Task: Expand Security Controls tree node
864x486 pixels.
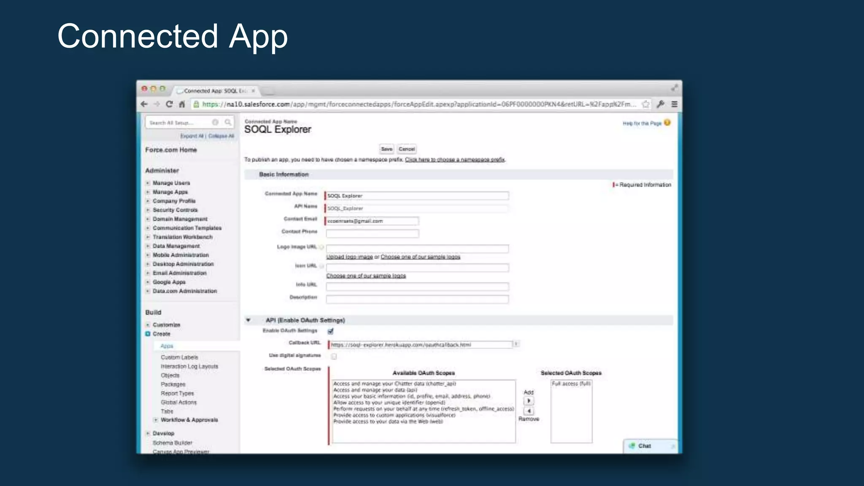Action: 148,210
